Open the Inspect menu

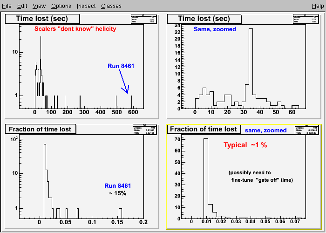(x=86, y=6)
